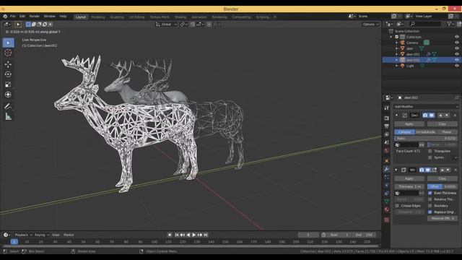Image resolution: width=462 pixels, height=260 pixels.
Task: Select the 3D Cursor tool
Action: pos(8,53)
